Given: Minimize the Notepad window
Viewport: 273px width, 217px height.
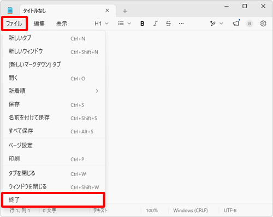Looking at the screenshot, I should (227, 7).
